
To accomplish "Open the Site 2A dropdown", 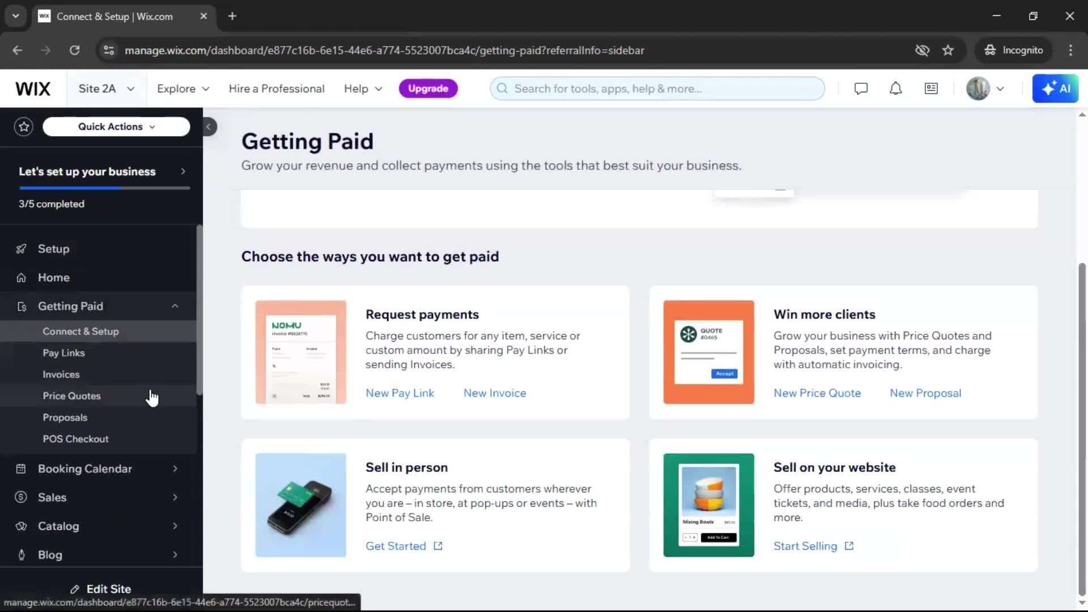I will (x=107, y=88).
